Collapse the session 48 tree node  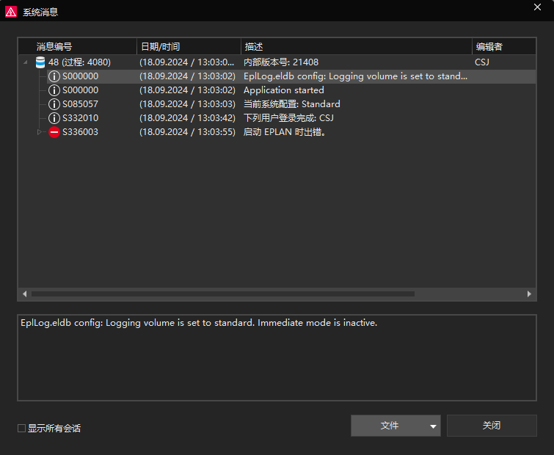coord(26,62)
